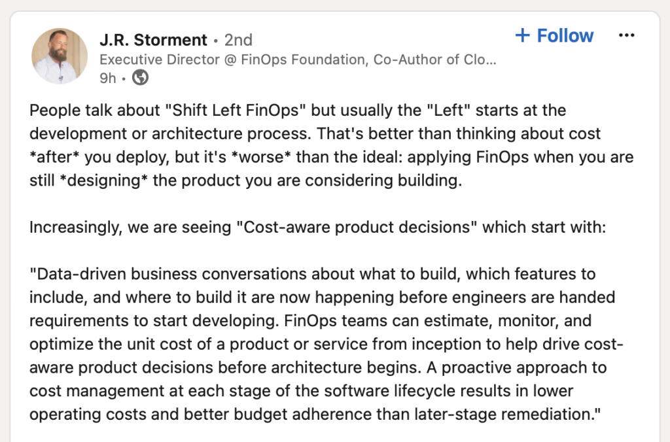The width and height of the screenshot is (670, 442).
Task: Tap the plus sign in the Follow control
Action: tap(523, 35)
